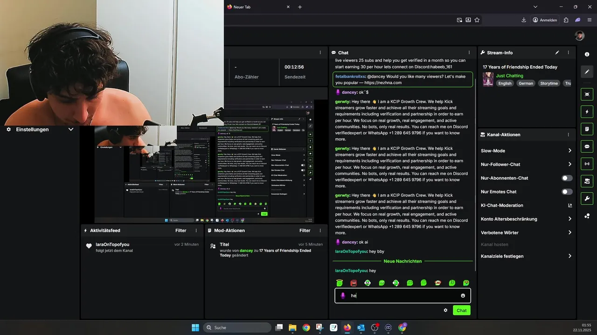Edit stream info with the pencil icon
Viewport: 597px width, 335px height.
[557, 53]
